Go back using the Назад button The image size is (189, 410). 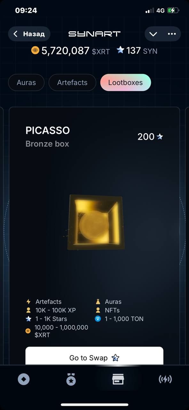click(x=29, y=34)
